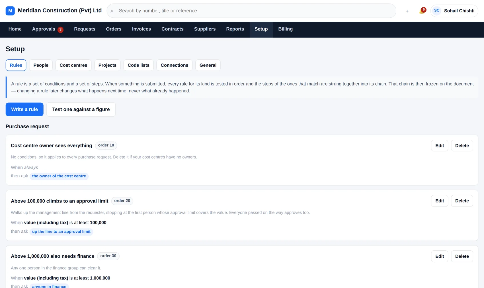484x288 pixels.
Task: Click the plus icon in the header
Action: point(407,11)
